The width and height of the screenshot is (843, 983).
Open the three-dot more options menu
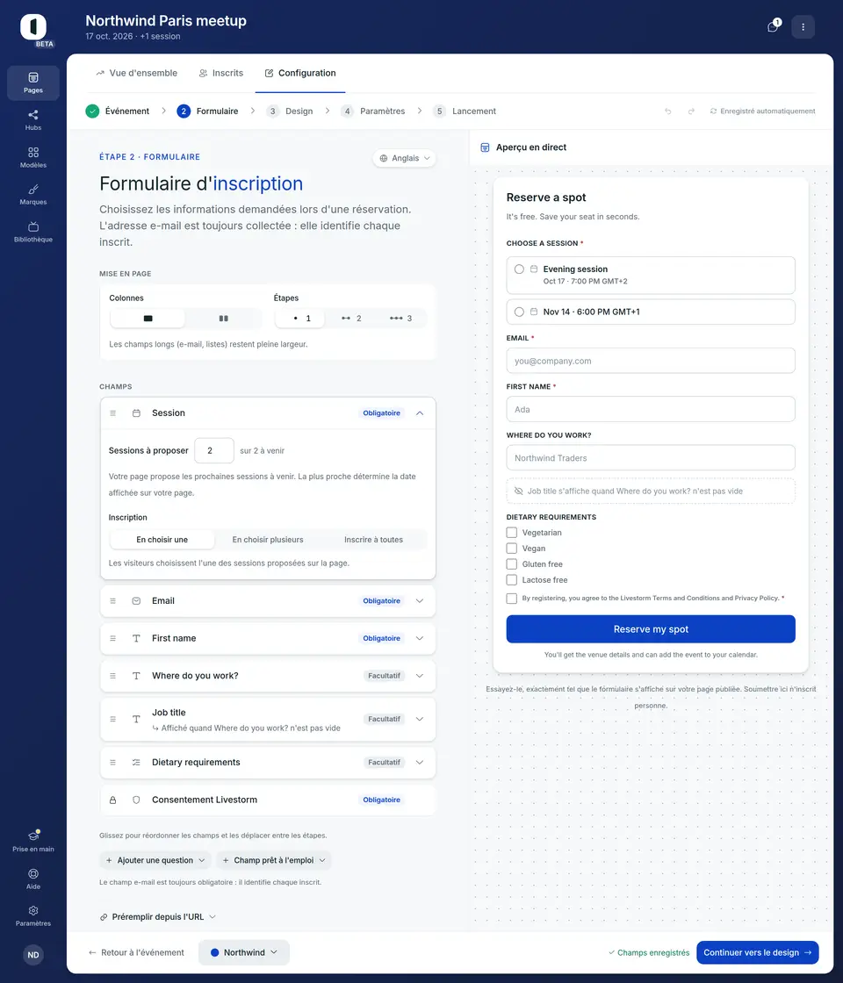pyautogui.click(x=803, y=27)
